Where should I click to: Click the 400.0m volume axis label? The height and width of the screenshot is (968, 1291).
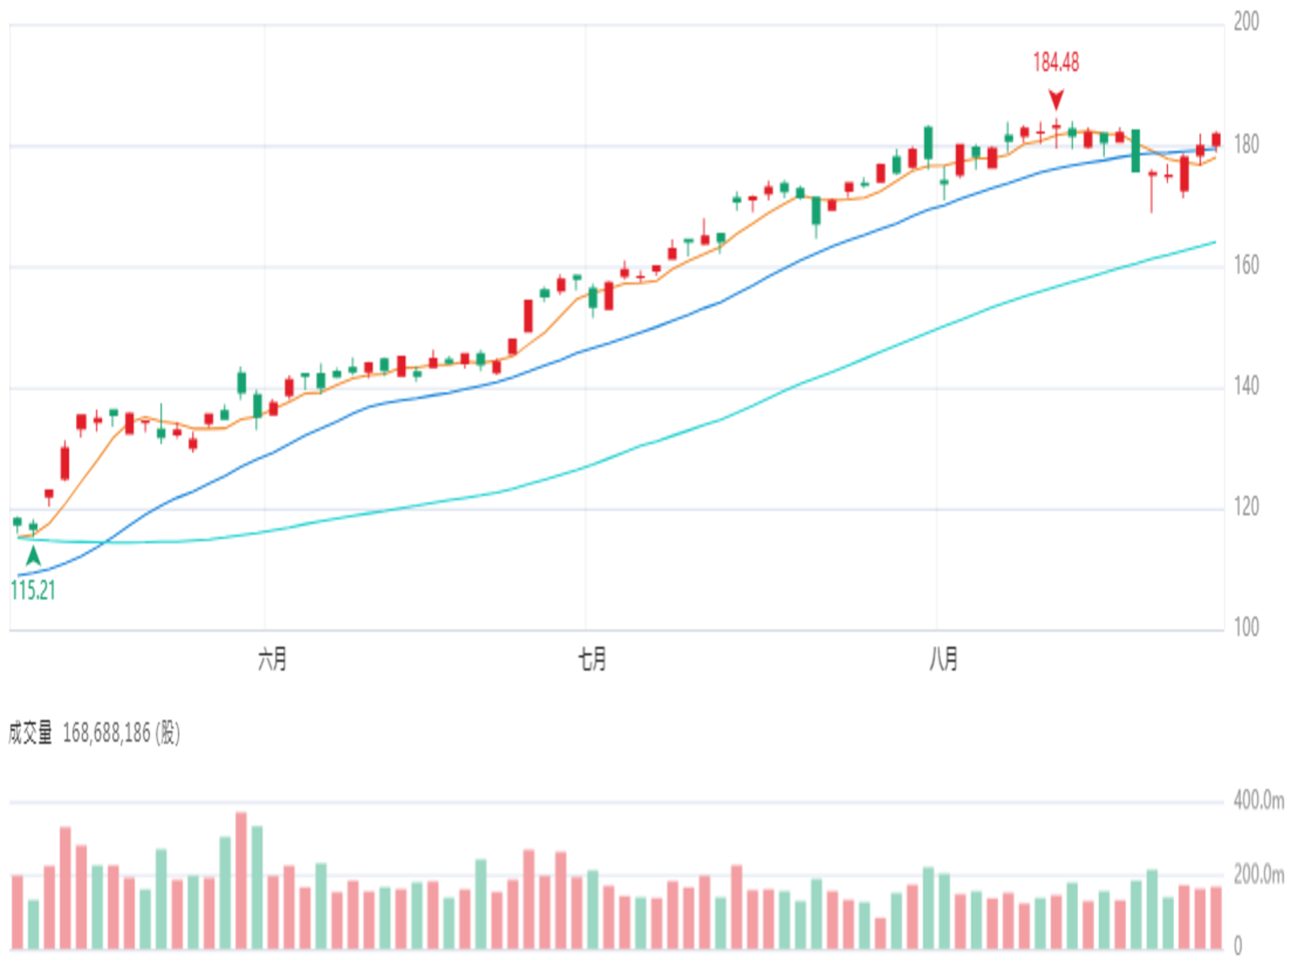click(x=1259, y=800)
